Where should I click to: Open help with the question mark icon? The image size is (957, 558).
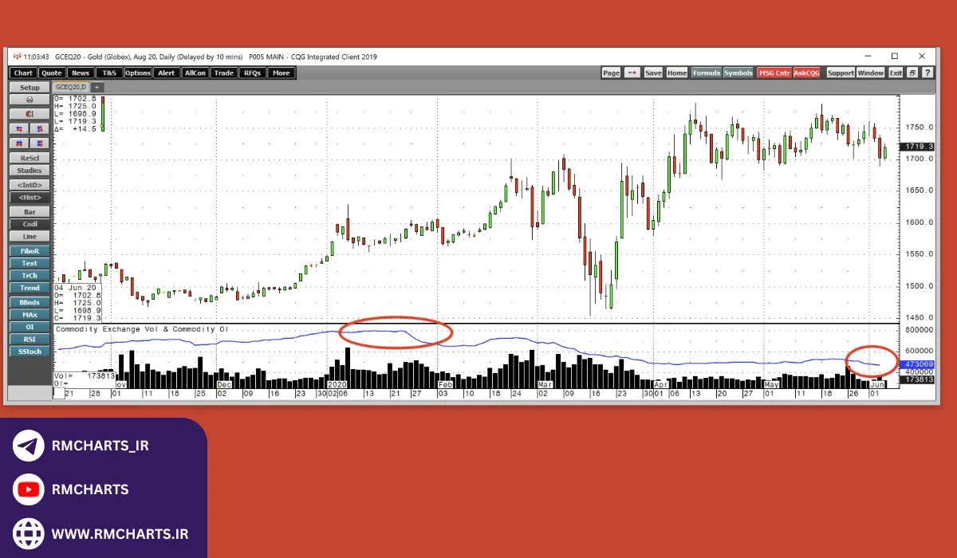point(926,73)
